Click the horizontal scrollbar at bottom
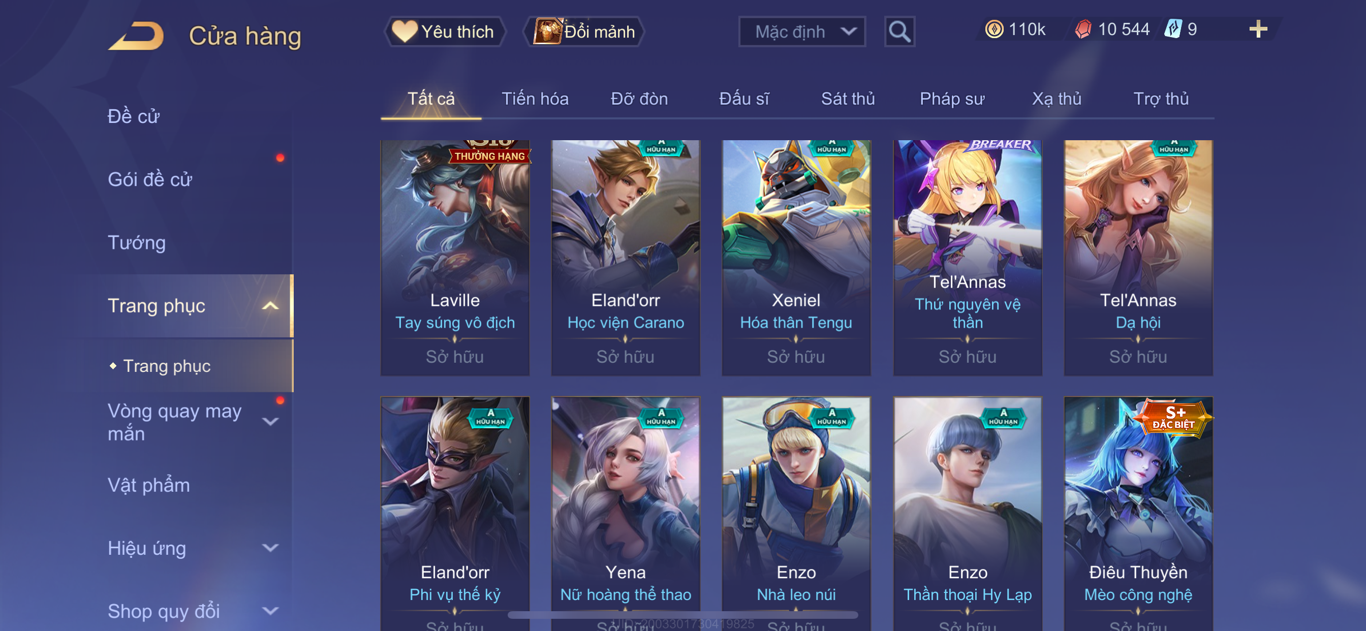The image size is (1366, 631). 682,615
